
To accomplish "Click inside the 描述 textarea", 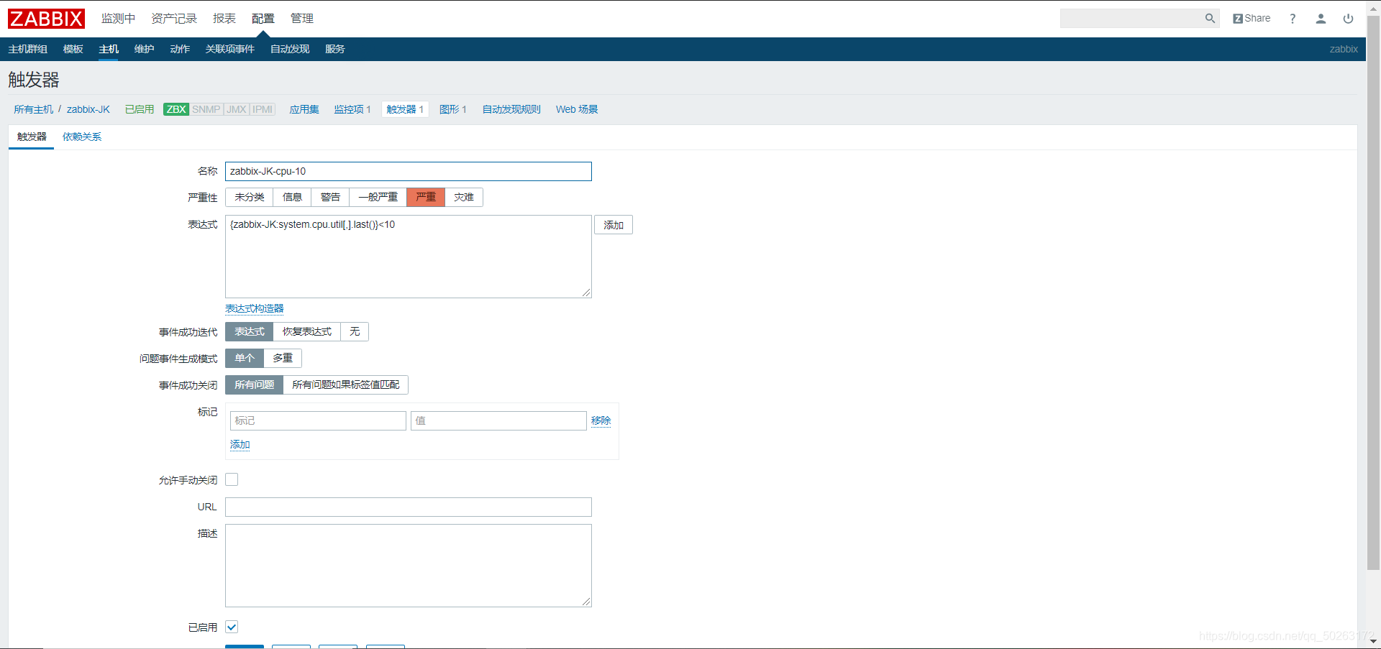I will tap(409, 566).
